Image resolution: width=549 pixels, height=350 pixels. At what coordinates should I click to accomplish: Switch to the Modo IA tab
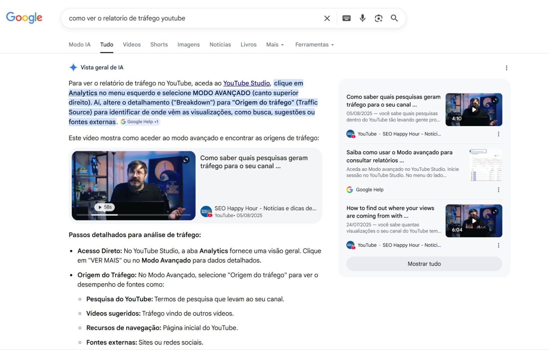click(80, 45)
